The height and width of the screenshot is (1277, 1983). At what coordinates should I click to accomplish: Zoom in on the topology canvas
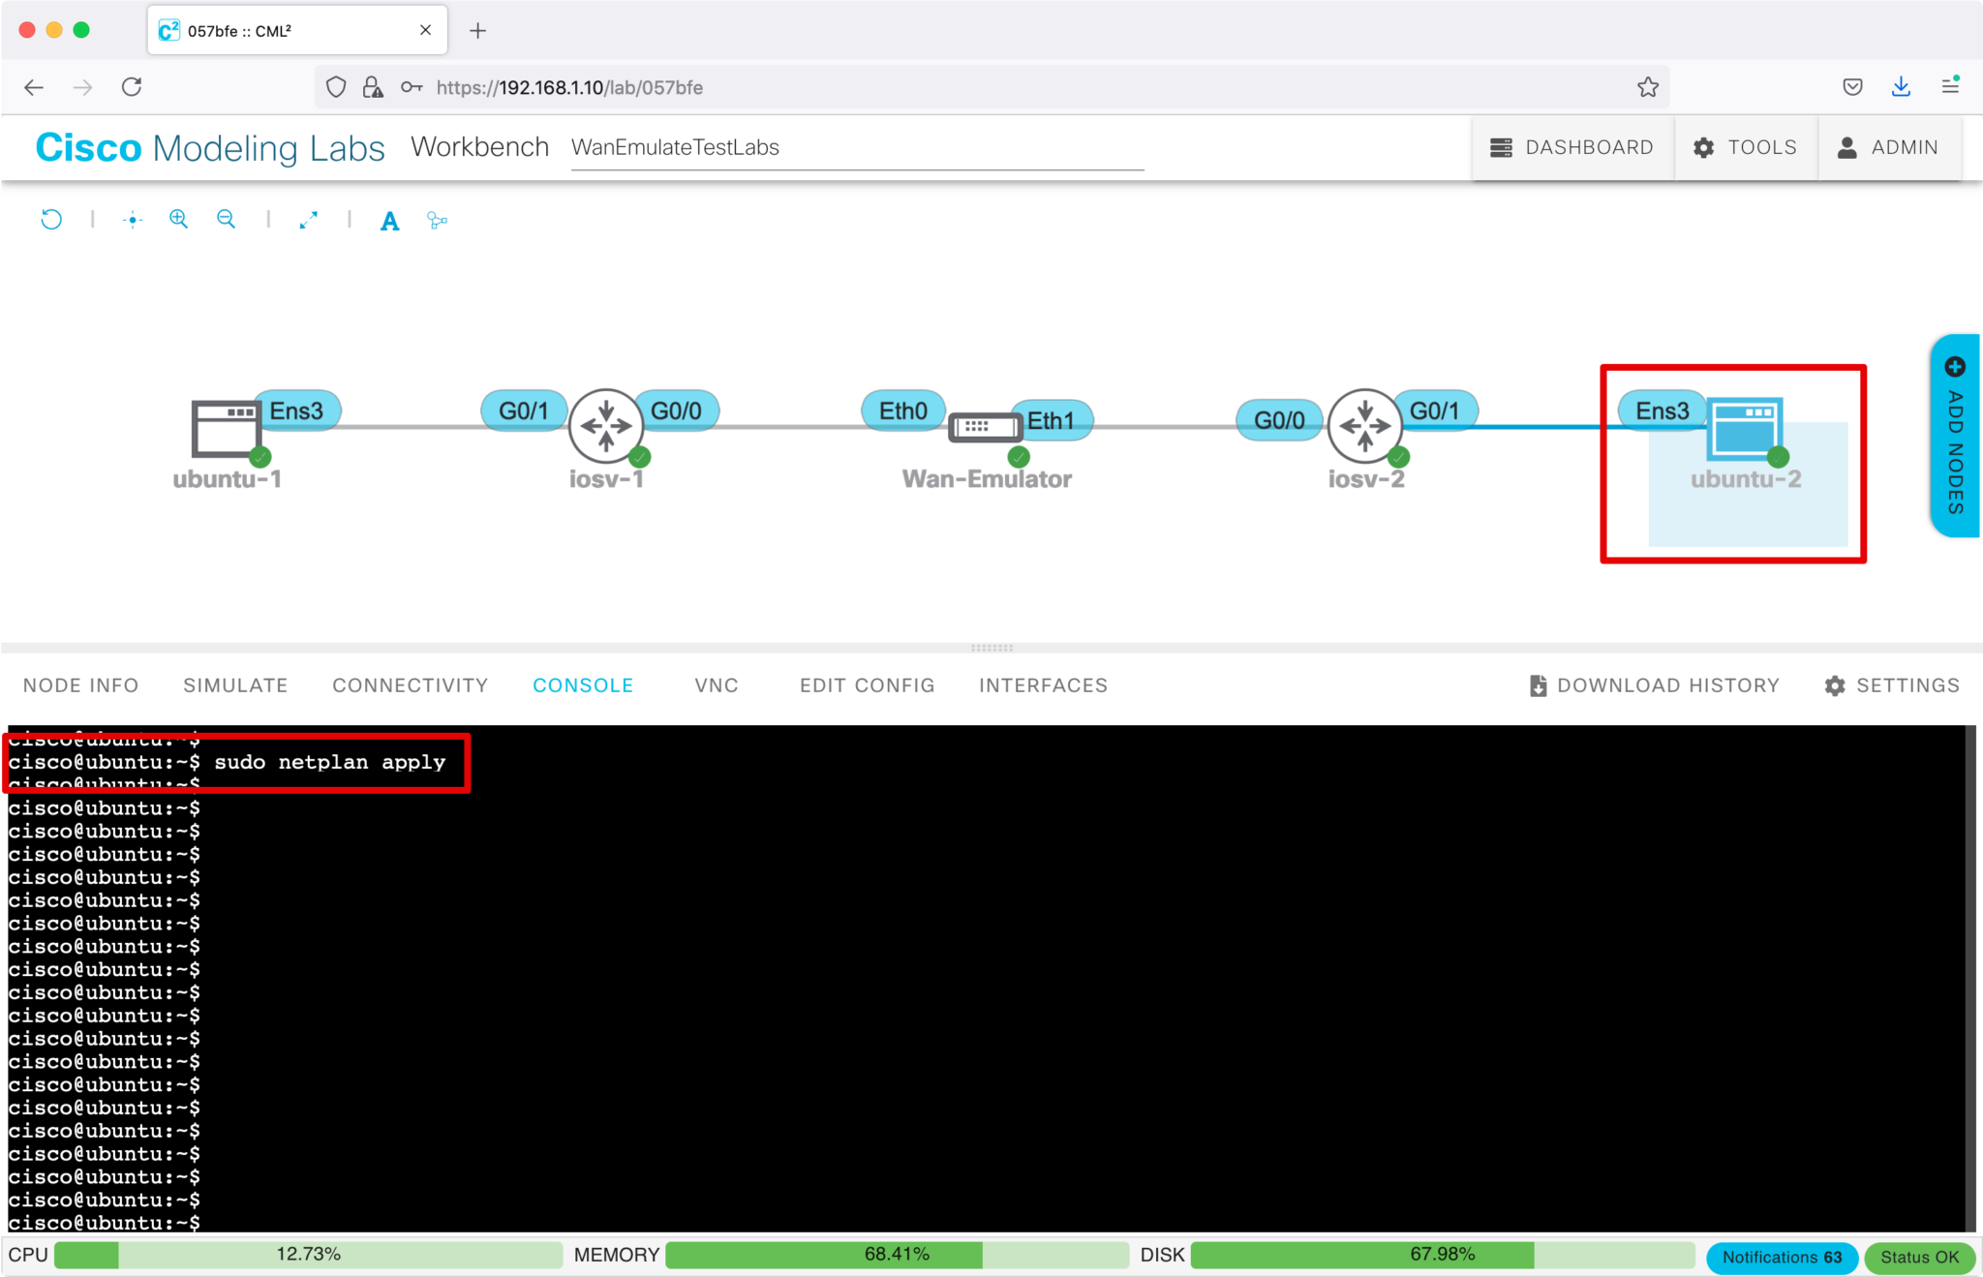click(178, 219)
